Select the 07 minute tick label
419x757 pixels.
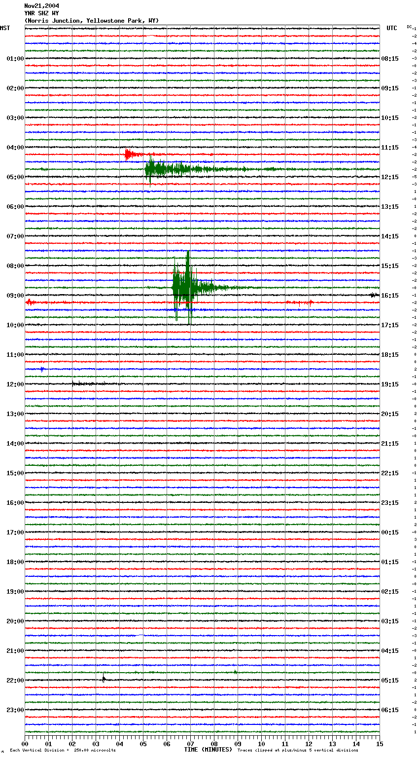pos(191,744)
